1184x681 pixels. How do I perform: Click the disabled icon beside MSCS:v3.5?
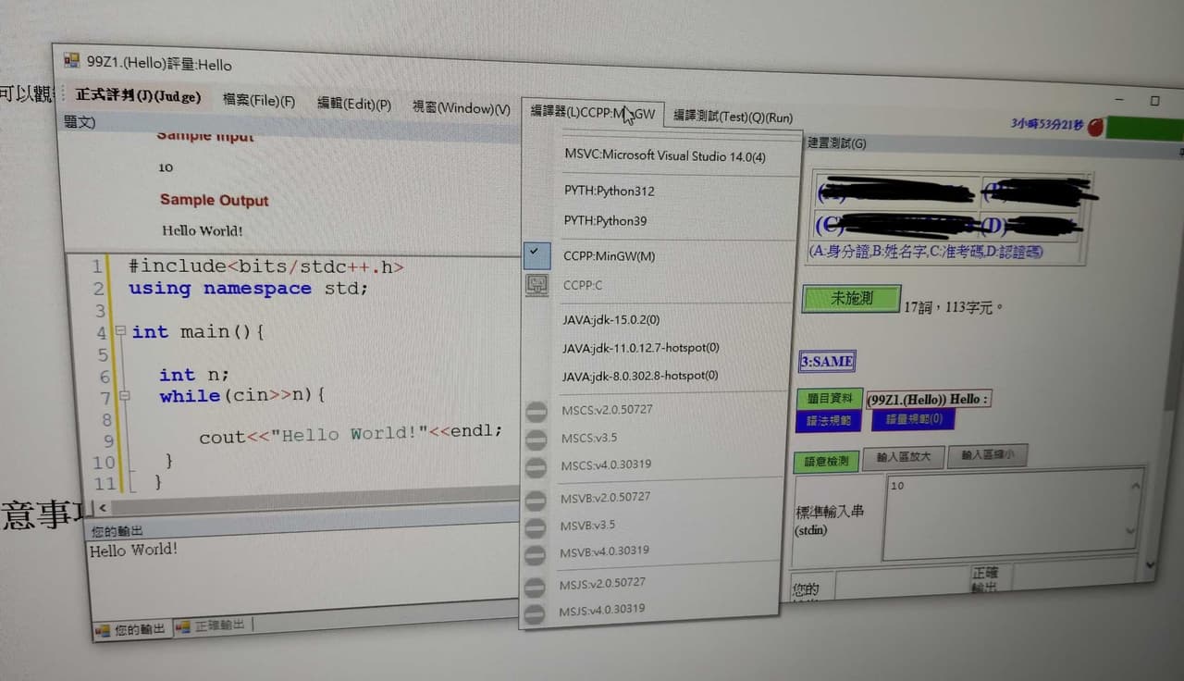(536, 440)
